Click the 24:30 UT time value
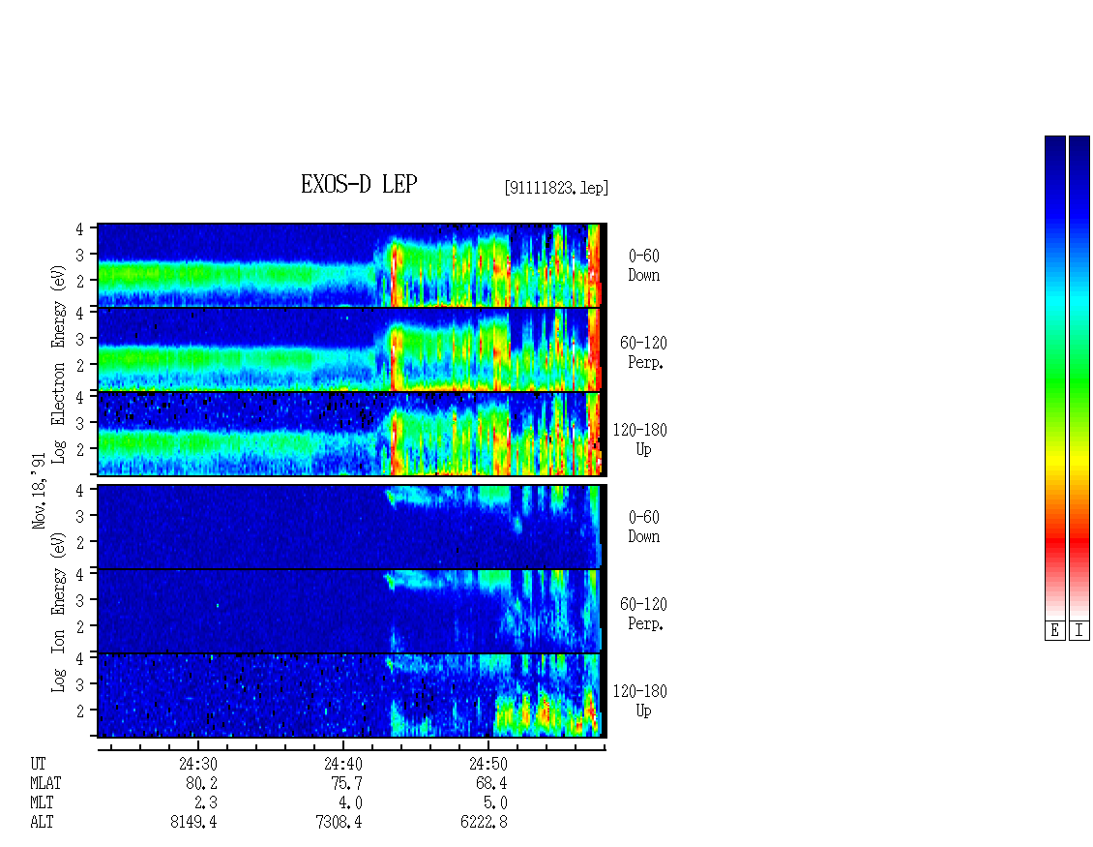1093x847 pixels. [198, 764]
